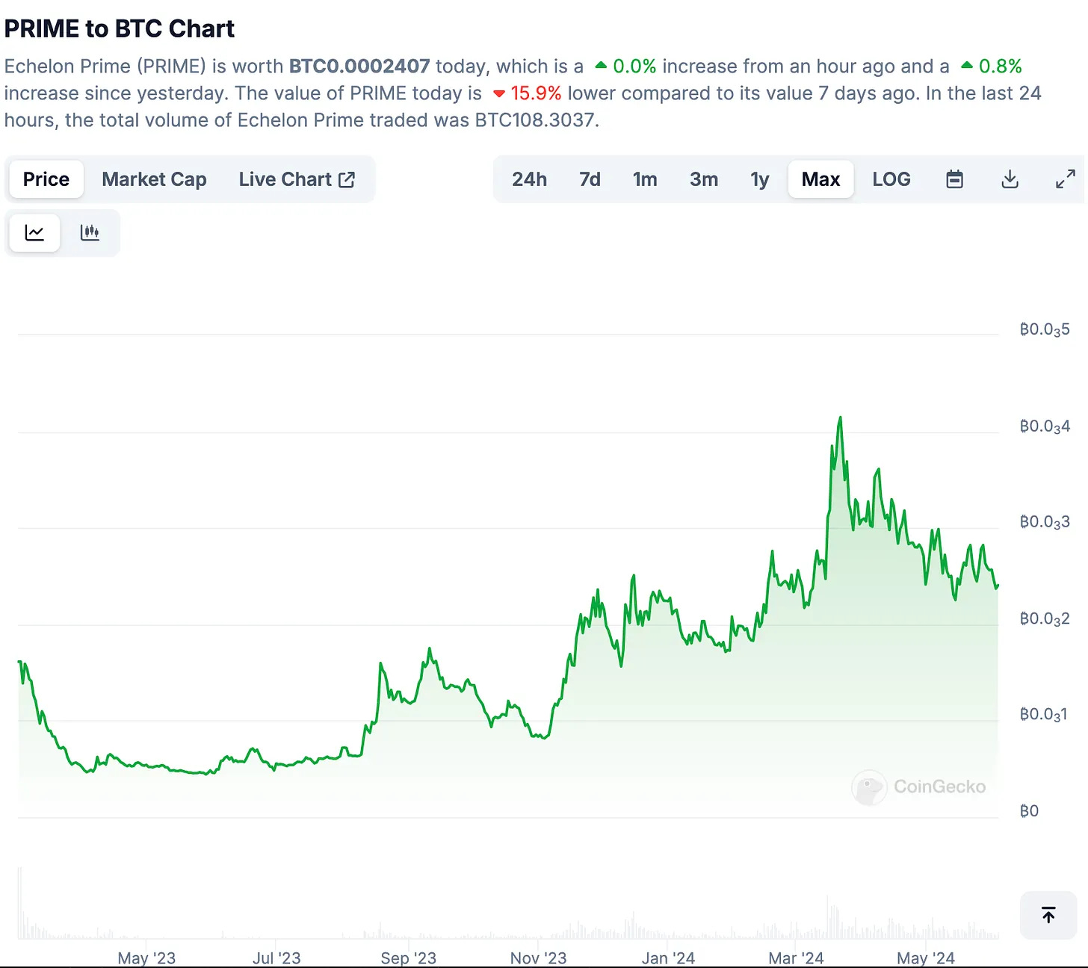Click the May '23 axis label
Image resolution: width=1088 pixels, height=968 pixels.
tap(146, 958)
